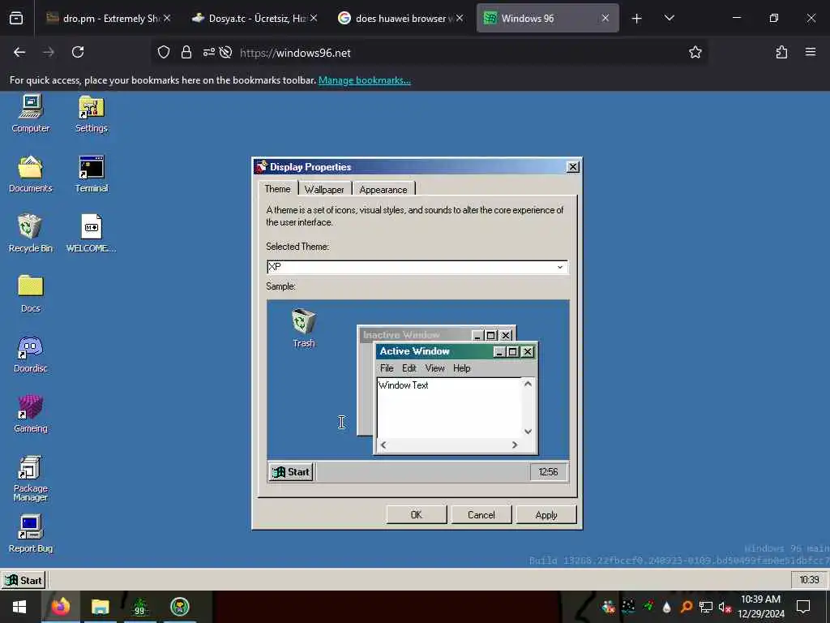Click Firefox icon in host taskbar

click(60, 607)
